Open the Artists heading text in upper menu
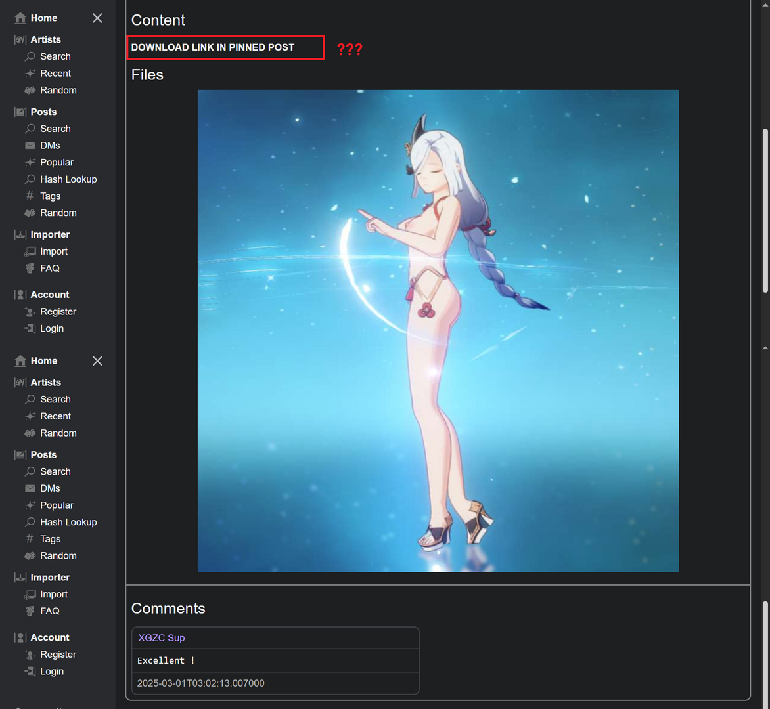 point(46,40)
